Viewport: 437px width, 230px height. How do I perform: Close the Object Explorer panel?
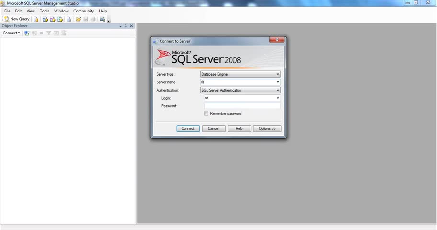(x=132, y=26)
